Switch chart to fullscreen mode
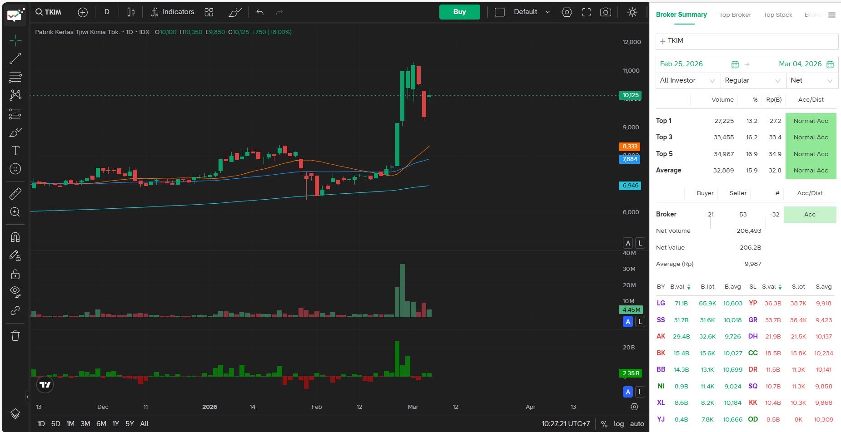This screenshot has width=841, height=432. 587,12
